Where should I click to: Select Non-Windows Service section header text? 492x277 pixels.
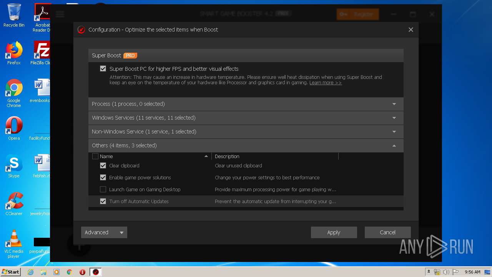(x=144, y=132)
